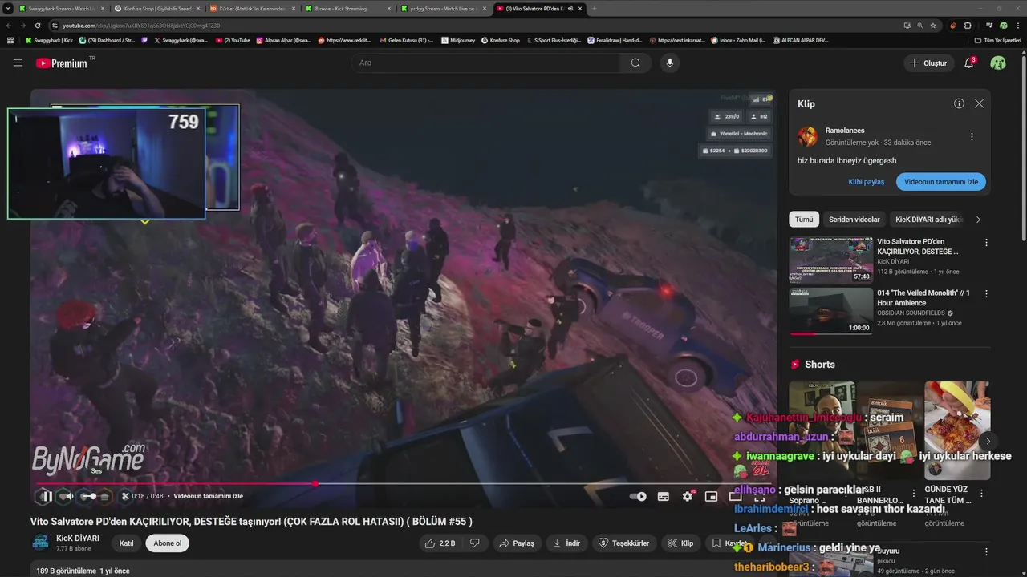
Task: Bookmark page with star icon
Action: click(932, 26)
